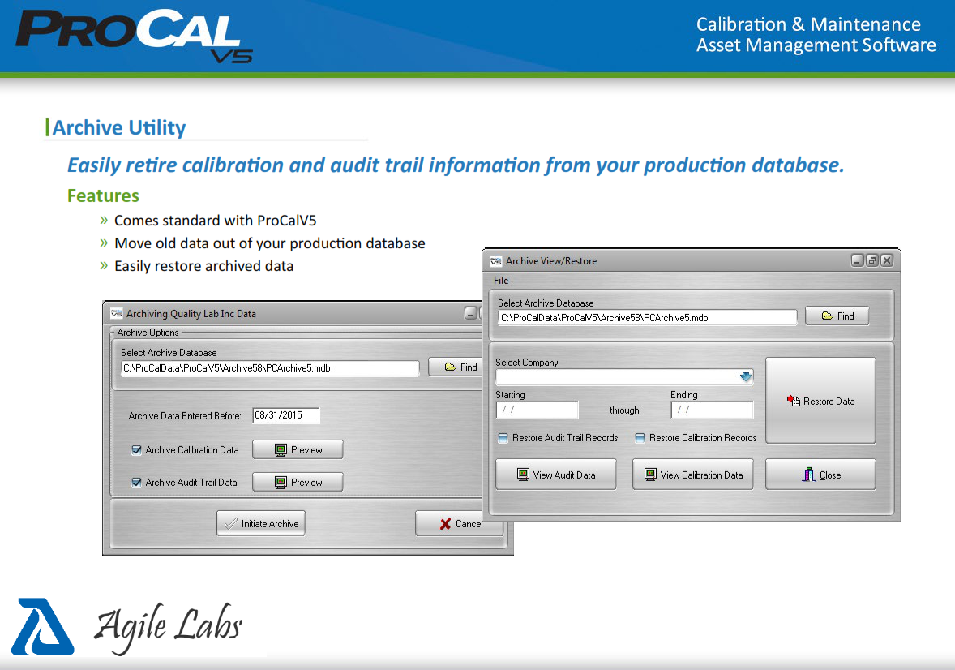The width and height of the screenshot is (955, 670).
Task: Open the File menu
Action: 501,281
